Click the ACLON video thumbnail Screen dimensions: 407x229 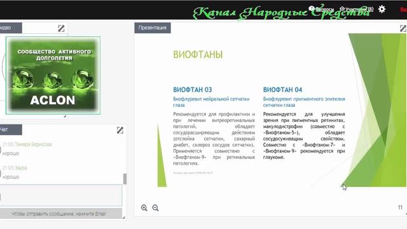pos(53,75)
